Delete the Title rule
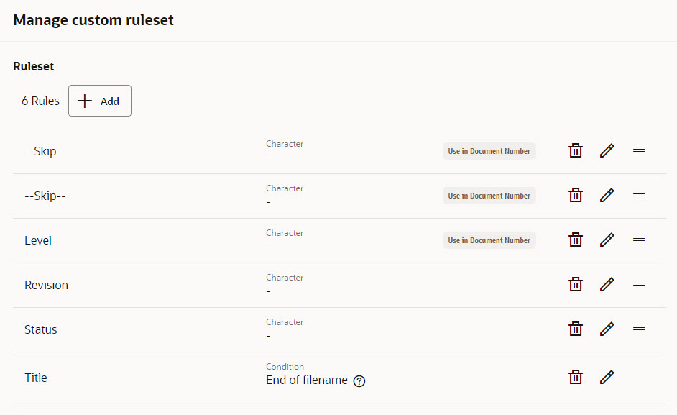 (576, 378)
